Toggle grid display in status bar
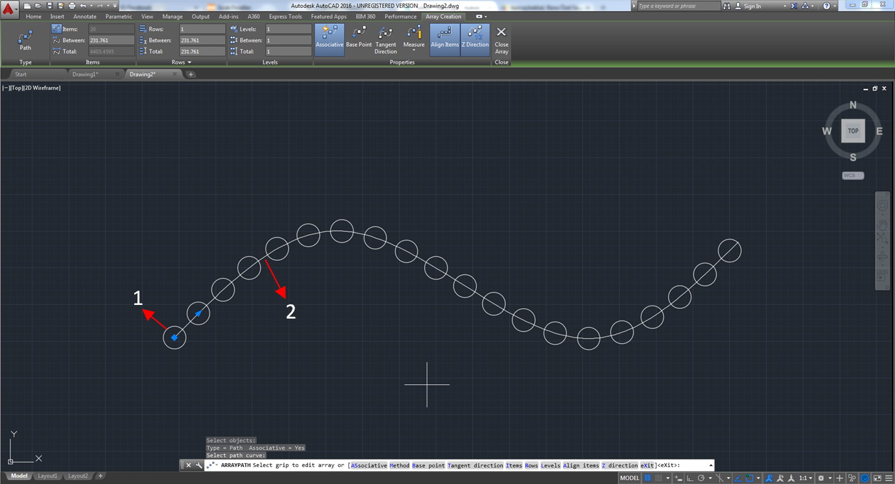The width and height of the screenshot is (895, 484). pyautogui.click(x=647, y=478)
